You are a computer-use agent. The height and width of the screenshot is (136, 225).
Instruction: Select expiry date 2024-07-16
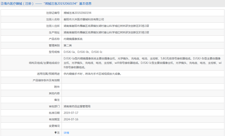click(71, 119)
